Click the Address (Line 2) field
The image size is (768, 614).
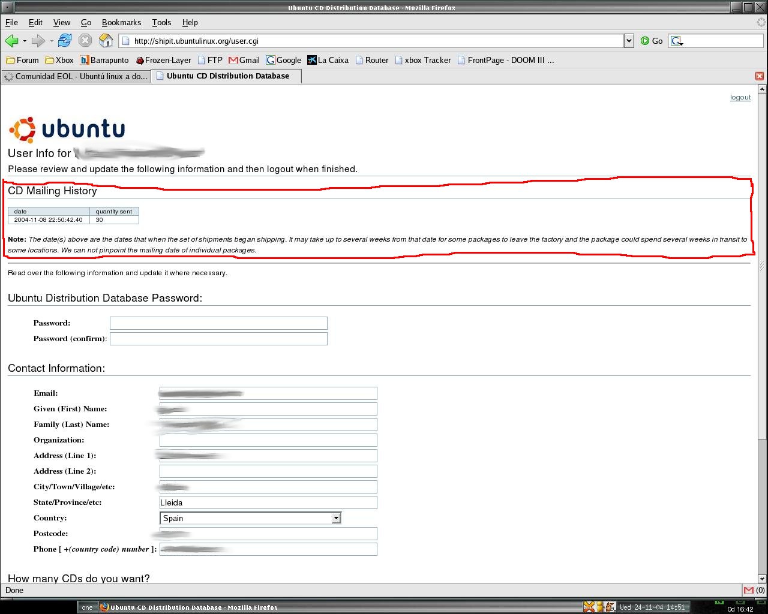point(268,471)
